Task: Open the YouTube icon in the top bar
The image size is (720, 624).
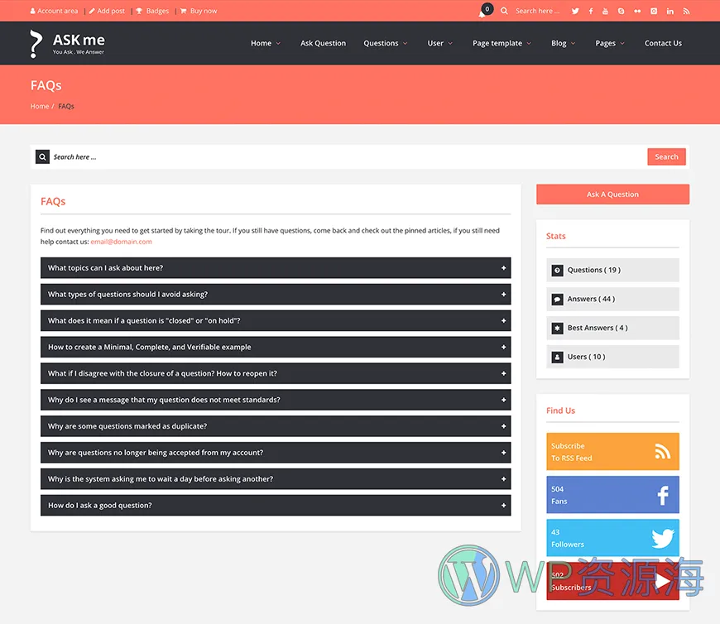Action: click(x=606, y=11)
